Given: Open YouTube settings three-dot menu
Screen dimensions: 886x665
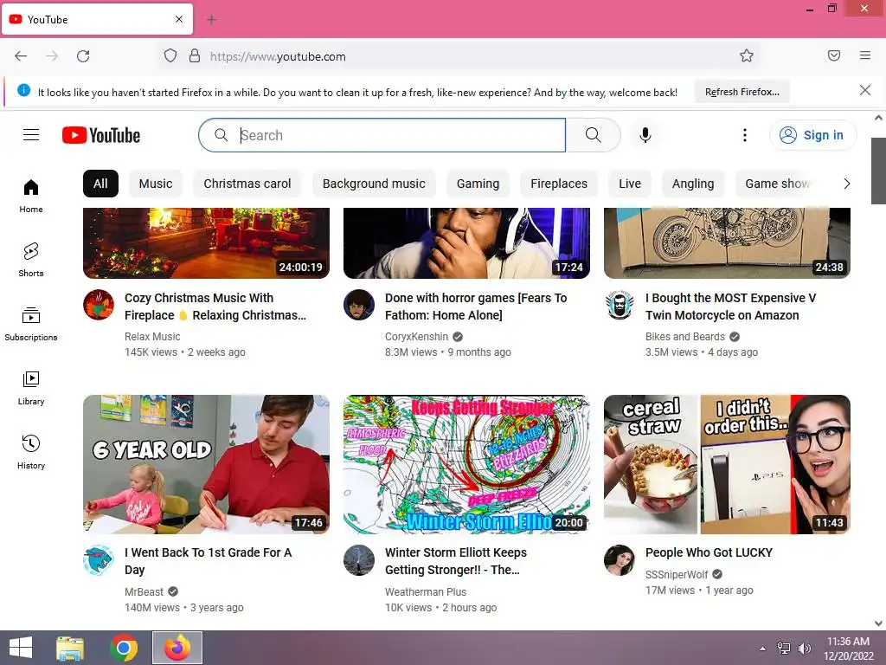Looking at the screenshot, I should [x=744, y=134].
